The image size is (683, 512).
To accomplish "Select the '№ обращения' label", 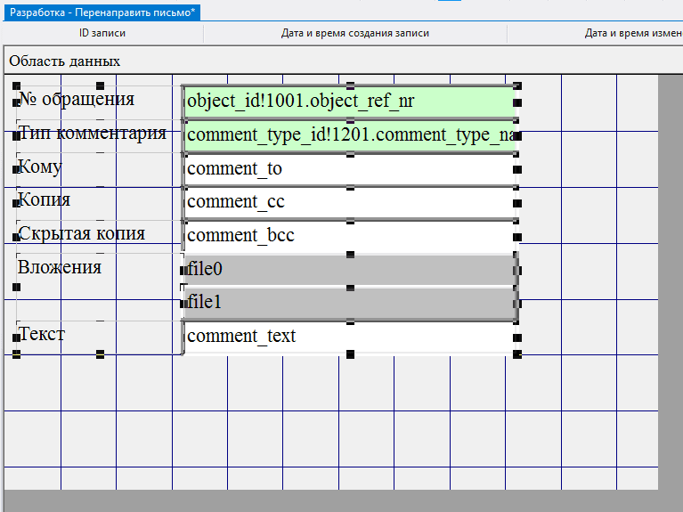I will tap(77, 99).
